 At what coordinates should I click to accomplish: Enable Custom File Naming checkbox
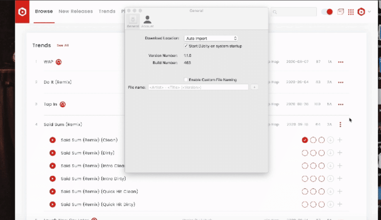coord(186,80)
